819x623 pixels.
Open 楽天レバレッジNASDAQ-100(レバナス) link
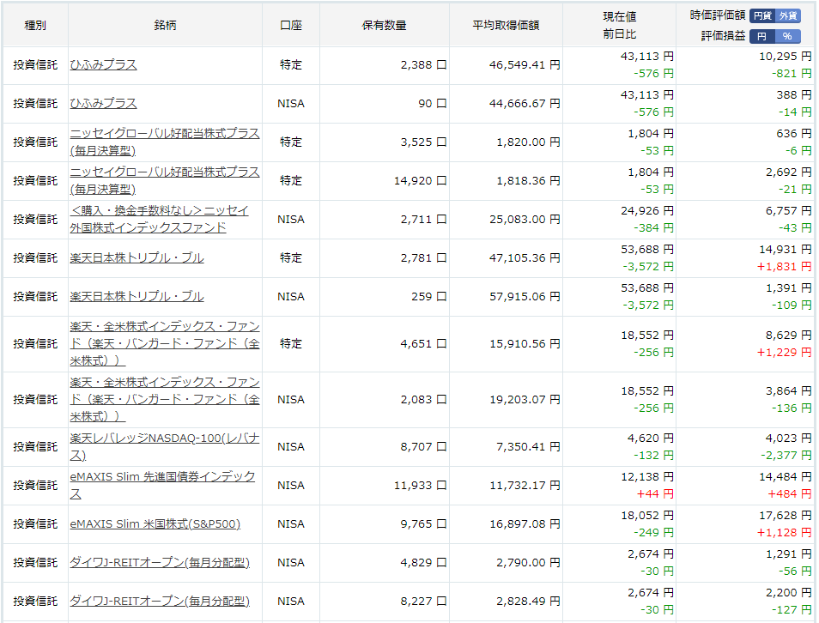pyautogui.click(x=165, y=446)
